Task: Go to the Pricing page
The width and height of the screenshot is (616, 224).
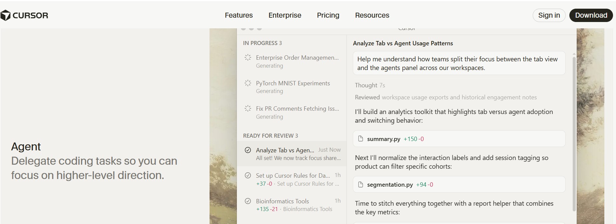Action: point(328,15)
